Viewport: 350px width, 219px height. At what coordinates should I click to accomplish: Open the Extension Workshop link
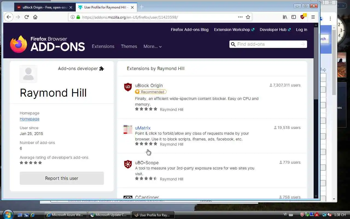pyautogui.click(x=234, y=30)
